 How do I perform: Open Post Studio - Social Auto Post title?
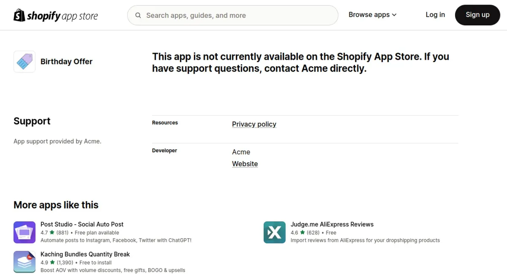[82, 224]
